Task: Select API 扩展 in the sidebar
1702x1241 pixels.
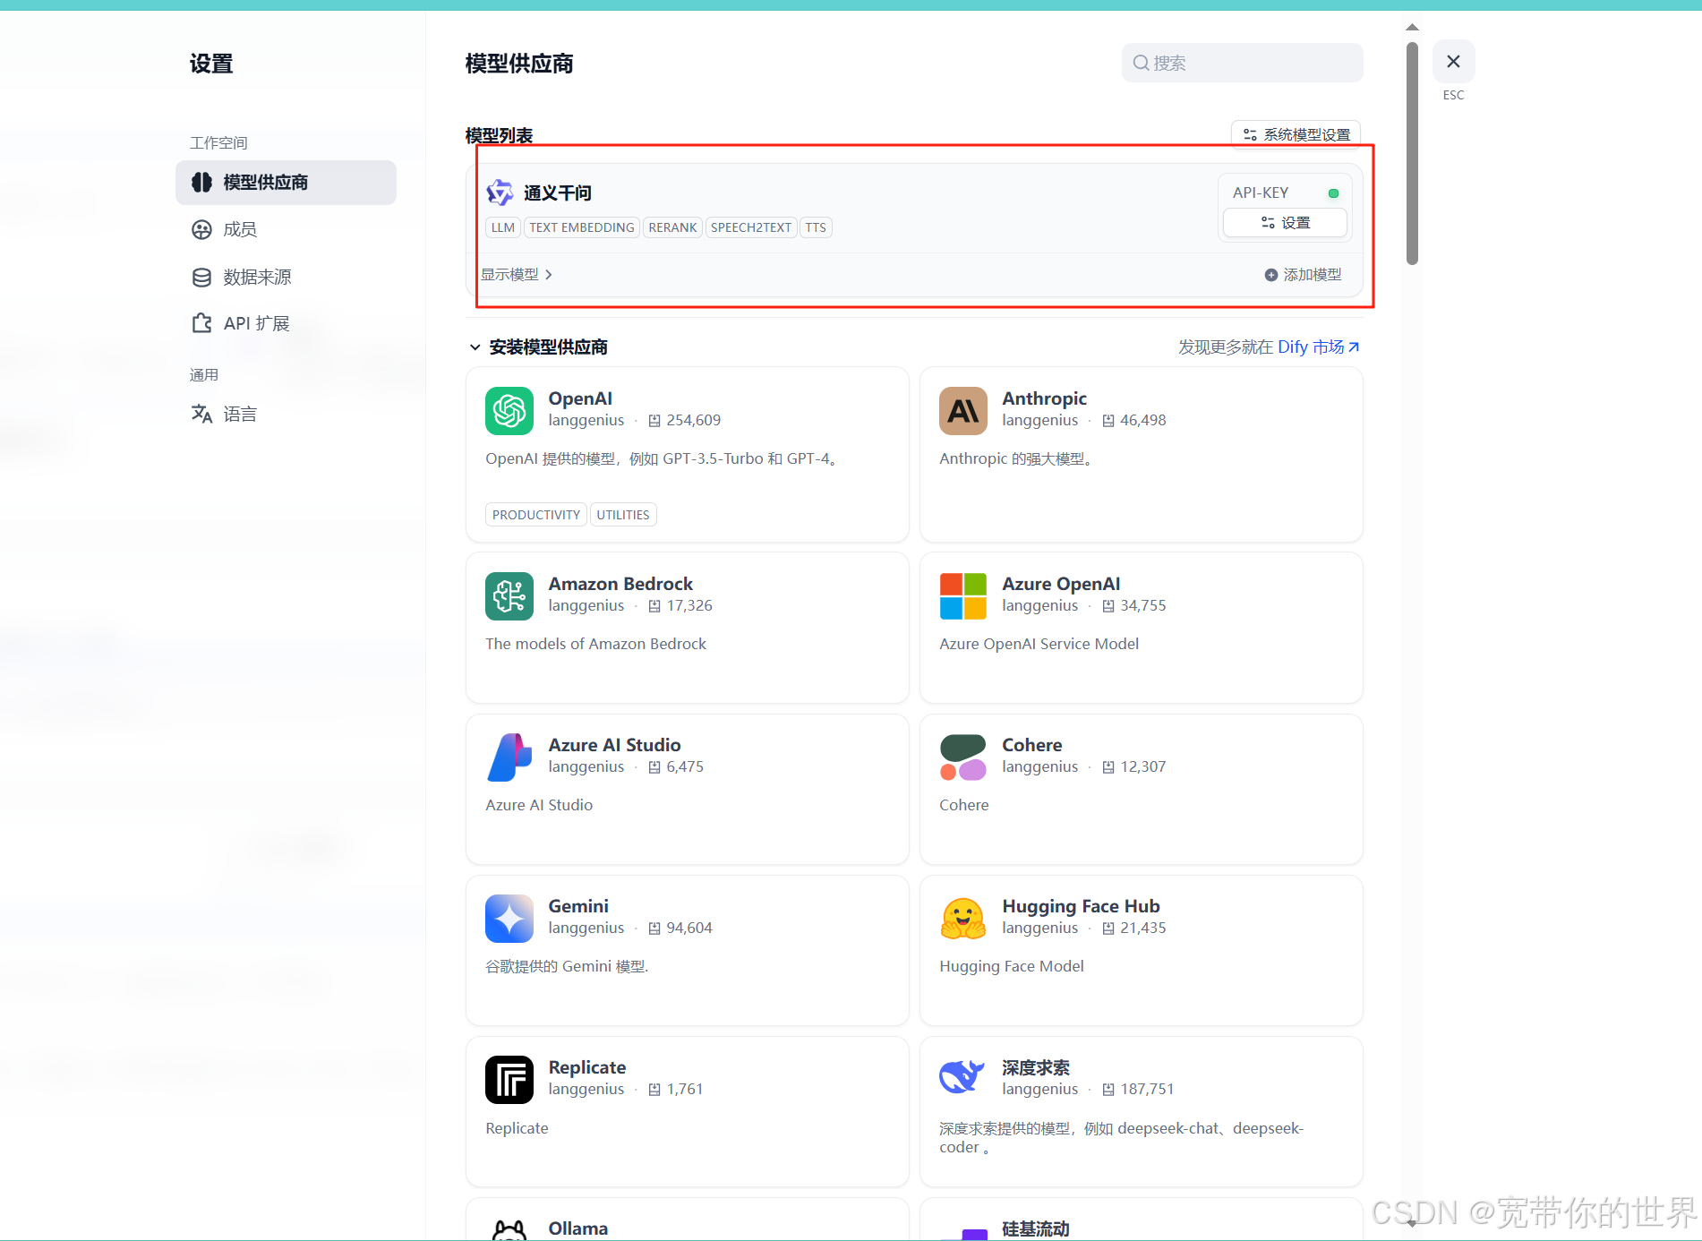Action: point(255,324)
